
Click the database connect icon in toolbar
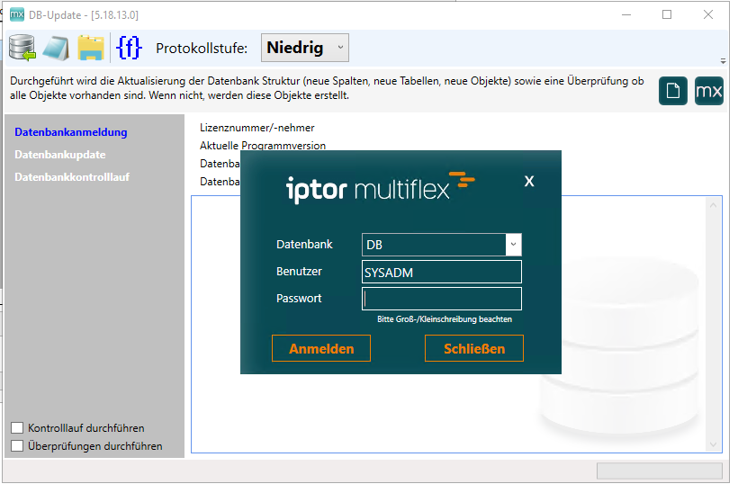click(x=22, y=48)
